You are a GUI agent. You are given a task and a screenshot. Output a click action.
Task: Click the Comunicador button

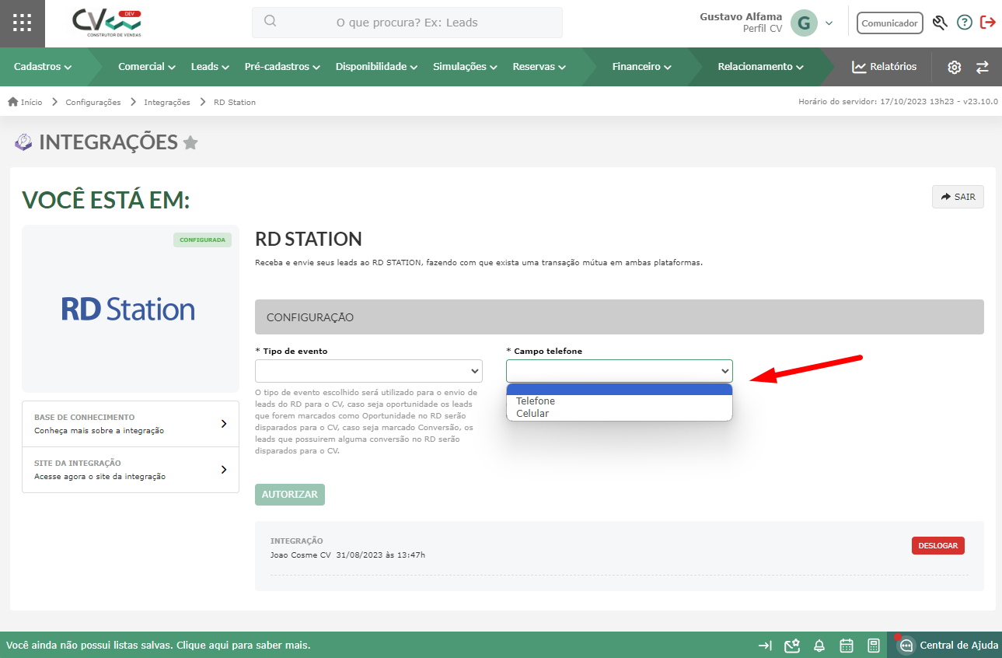890,23
